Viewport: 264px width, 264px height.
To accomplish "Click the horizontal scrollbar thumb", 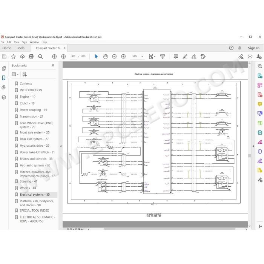I will pos(170,229).
